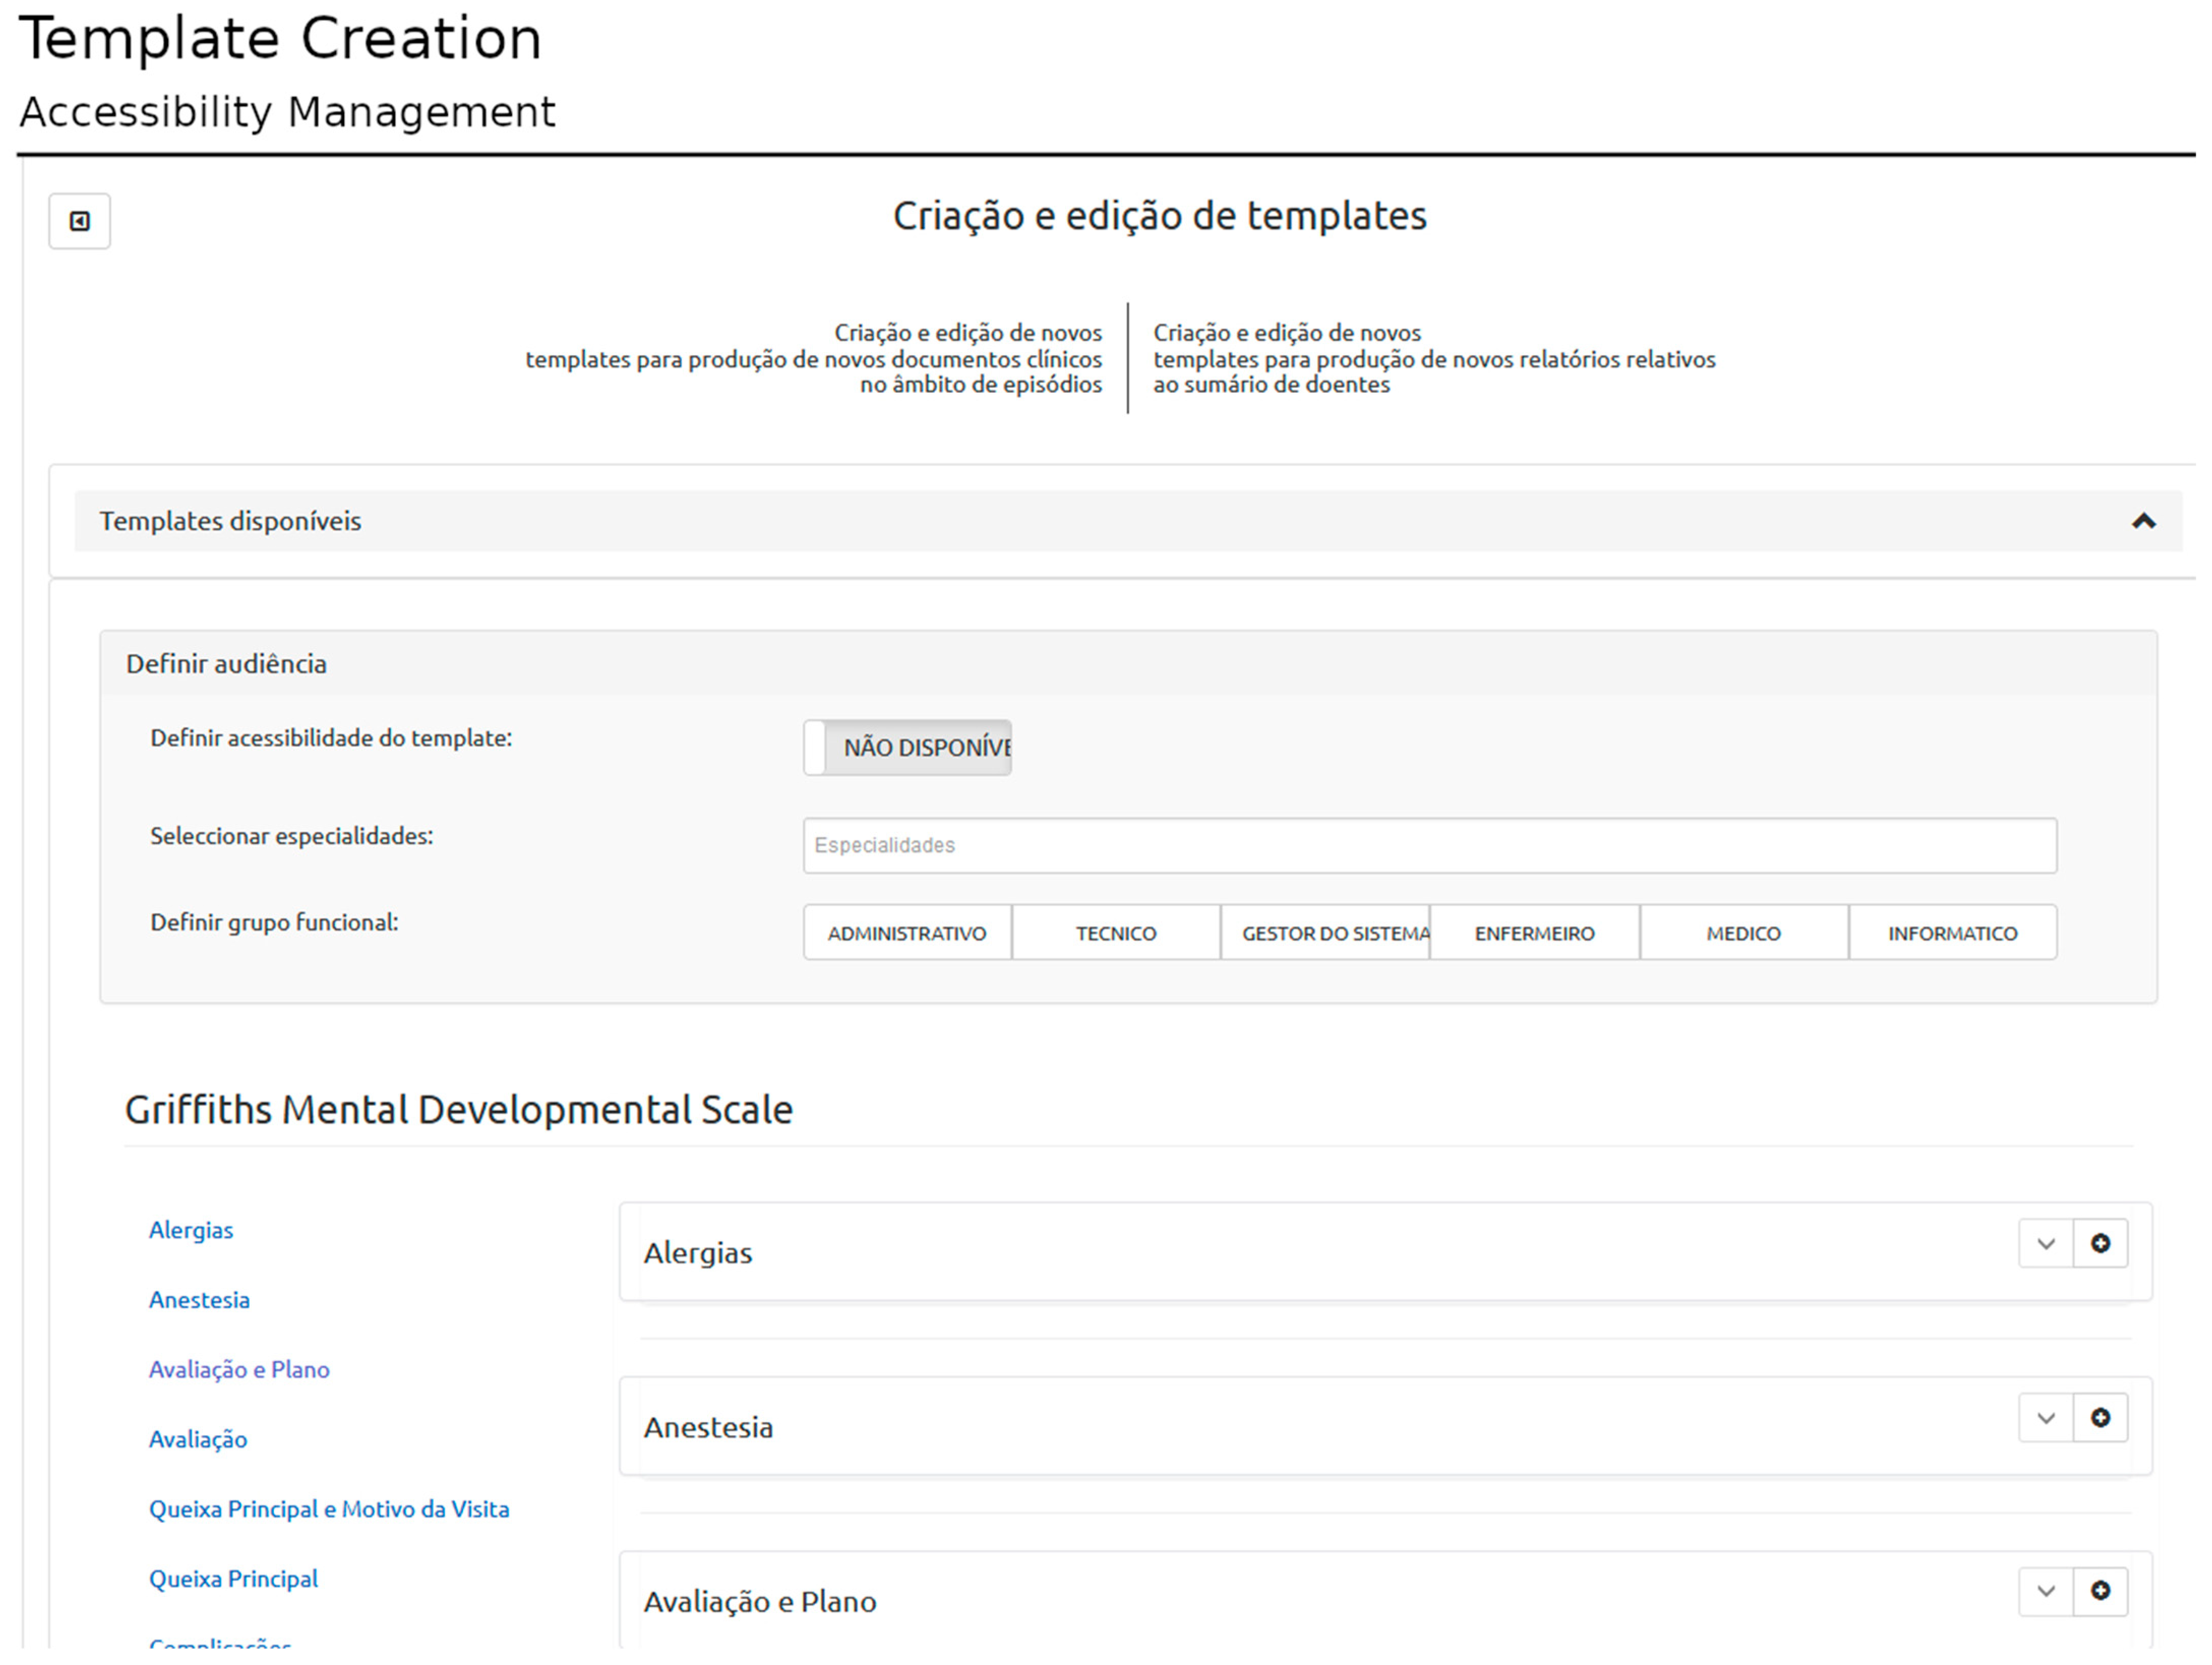Expand the Avaliação e Plano chevron
Viewport: 2212px width, 1665px height.
click(x=2045, y=1590)
